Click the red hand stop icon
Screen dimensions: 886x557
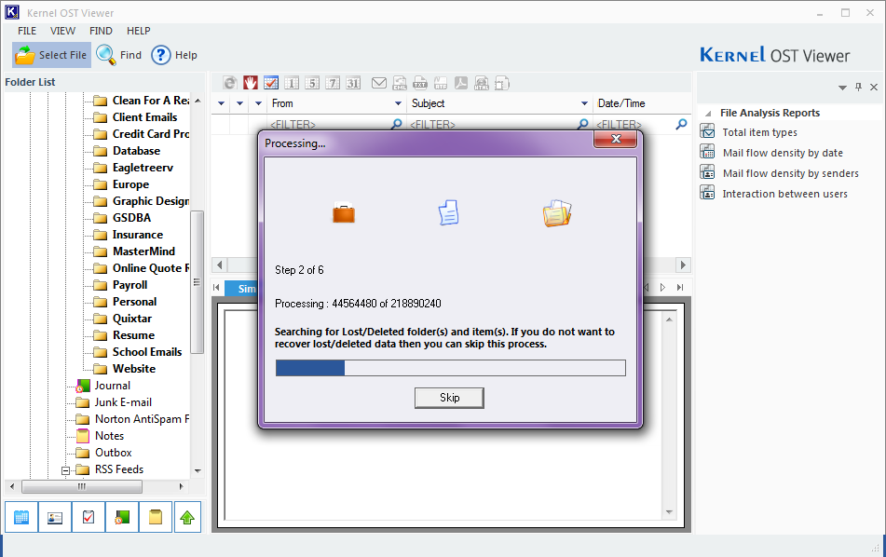coord(251,83)
